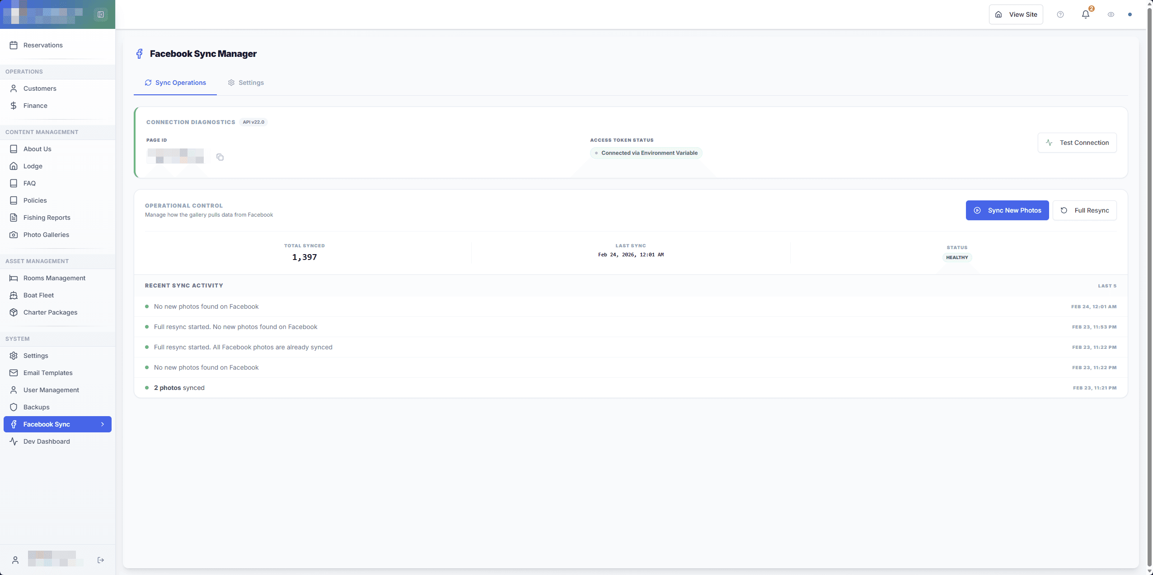Copy the Page ID value
The width and height of the screenshot is (1153, 575).
coord(220,157)
